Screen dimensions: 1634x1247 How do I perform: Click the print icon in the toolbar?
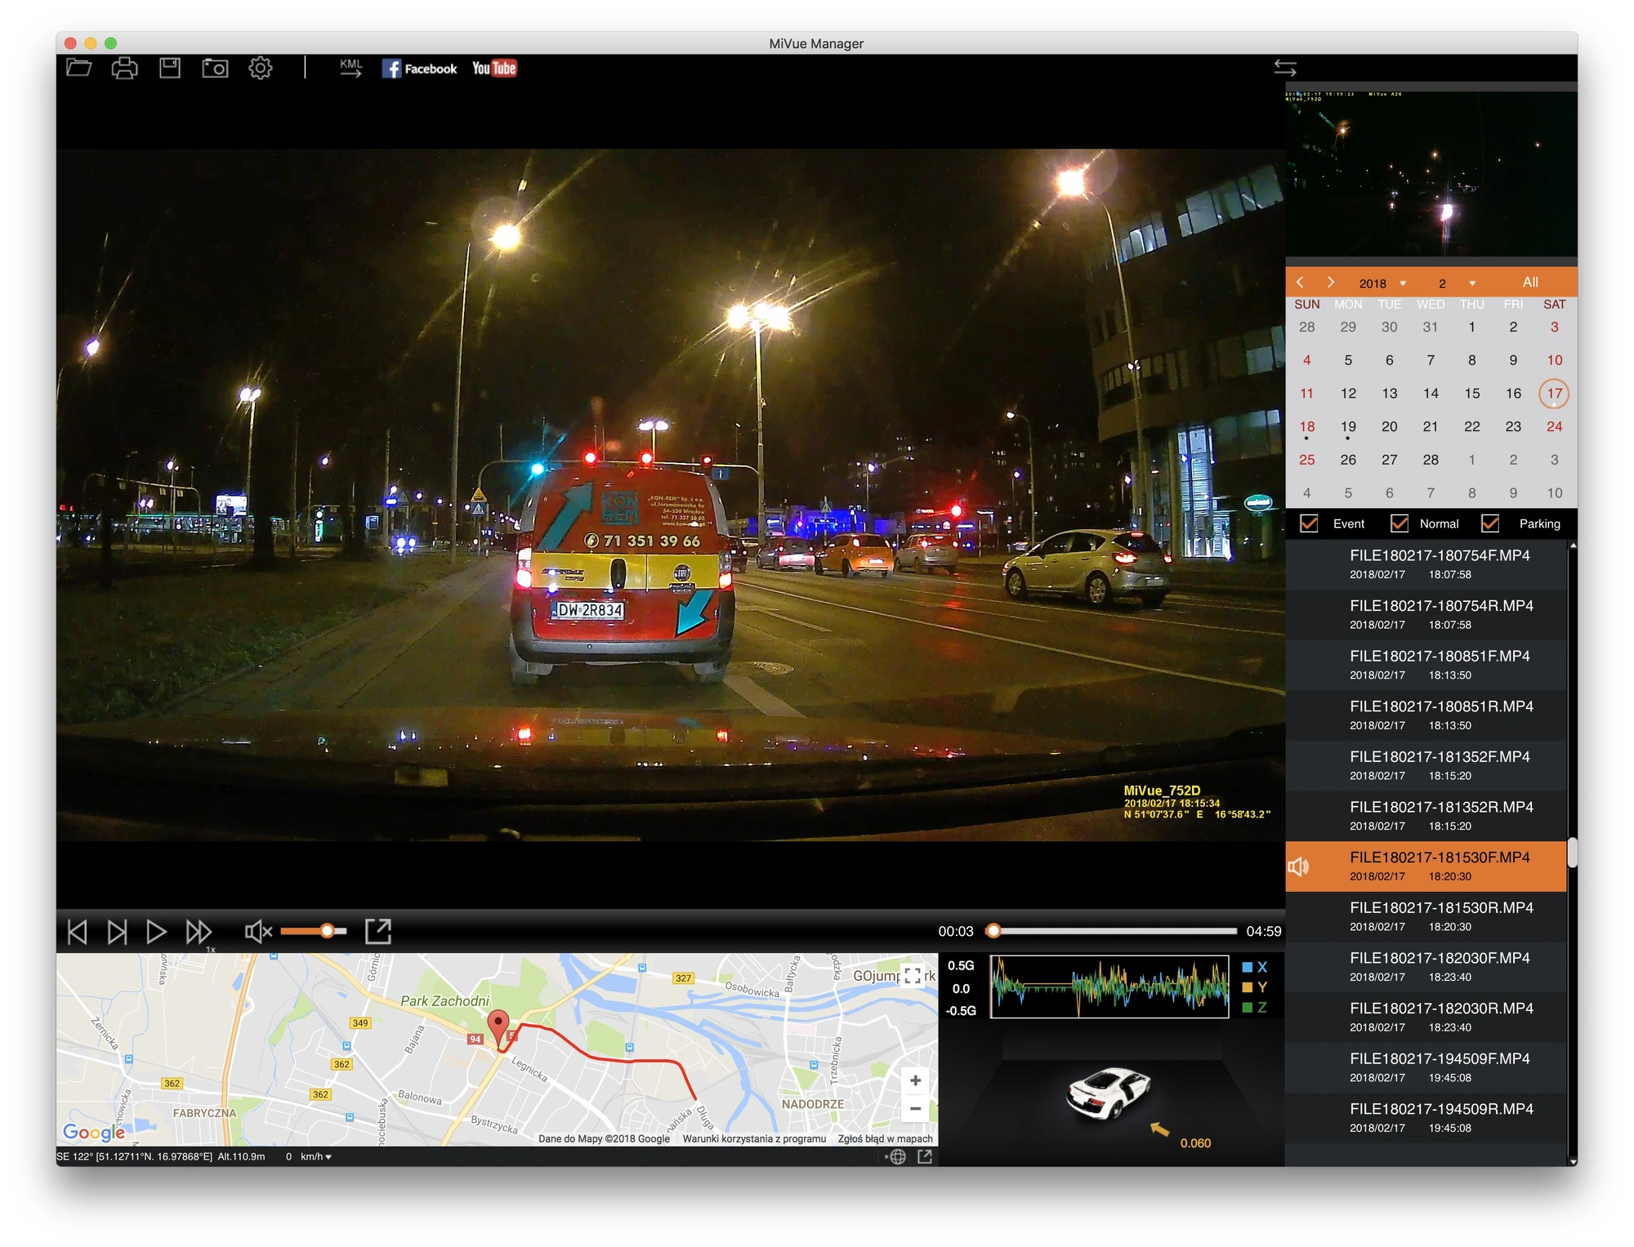(x=124, y=68)
